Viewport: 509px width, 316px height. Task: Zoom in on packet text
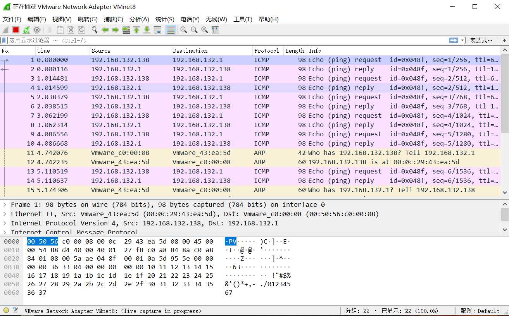pos(184,30)
